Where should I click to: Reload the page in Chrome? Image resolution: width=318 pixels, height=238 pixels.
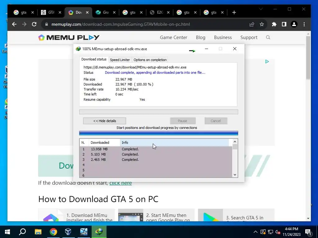pyautogui.click(x=34, y=24)
